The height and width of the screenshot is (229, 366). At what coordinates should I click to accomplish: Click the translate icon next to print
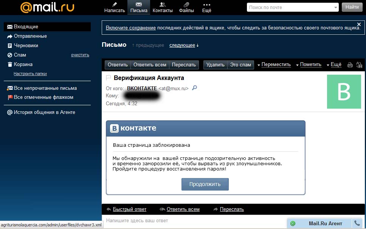(x=359, y=65)
